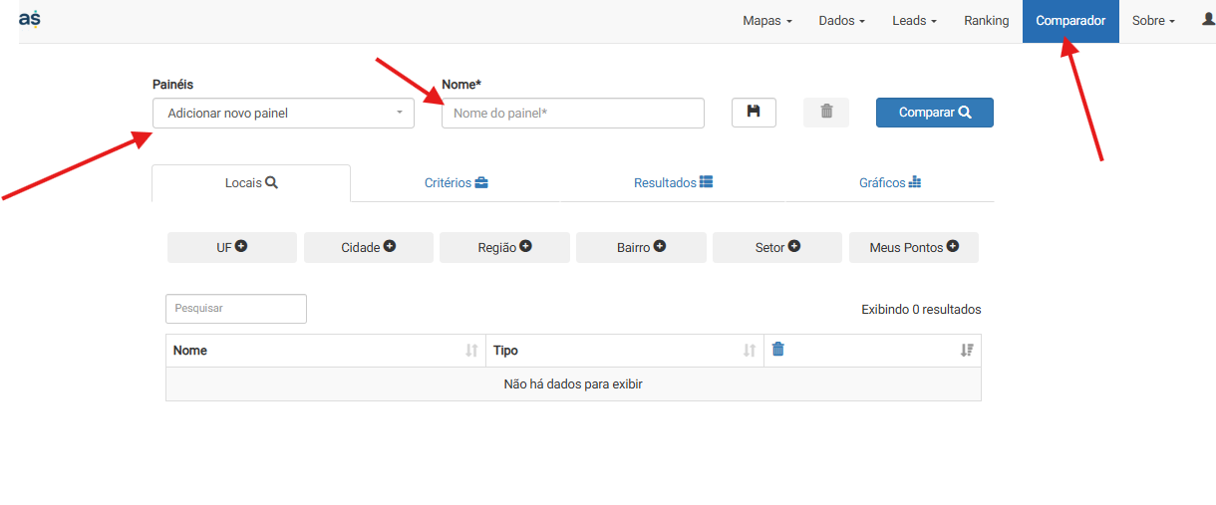Click the gray trash delete panel button
Image resolution: width=1216 pixels, height=505 pixels.
tap(826, 113)
